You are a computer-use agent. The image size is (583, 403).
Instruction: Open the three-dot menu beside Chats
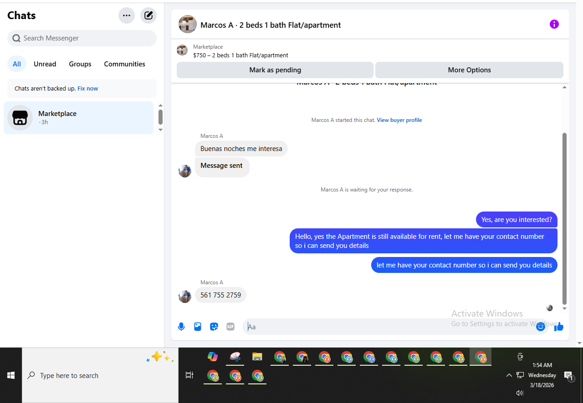pos(127,15)
